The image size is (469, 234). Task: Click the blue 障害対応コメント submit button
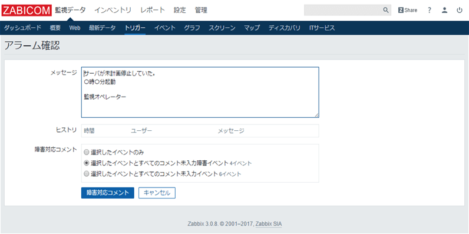tap(108, 193)
